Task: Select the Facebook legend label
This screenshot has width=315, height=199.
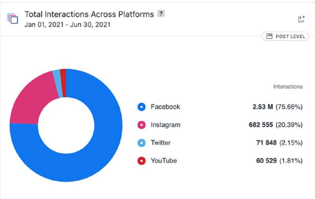Action: (x=165, y=107)
